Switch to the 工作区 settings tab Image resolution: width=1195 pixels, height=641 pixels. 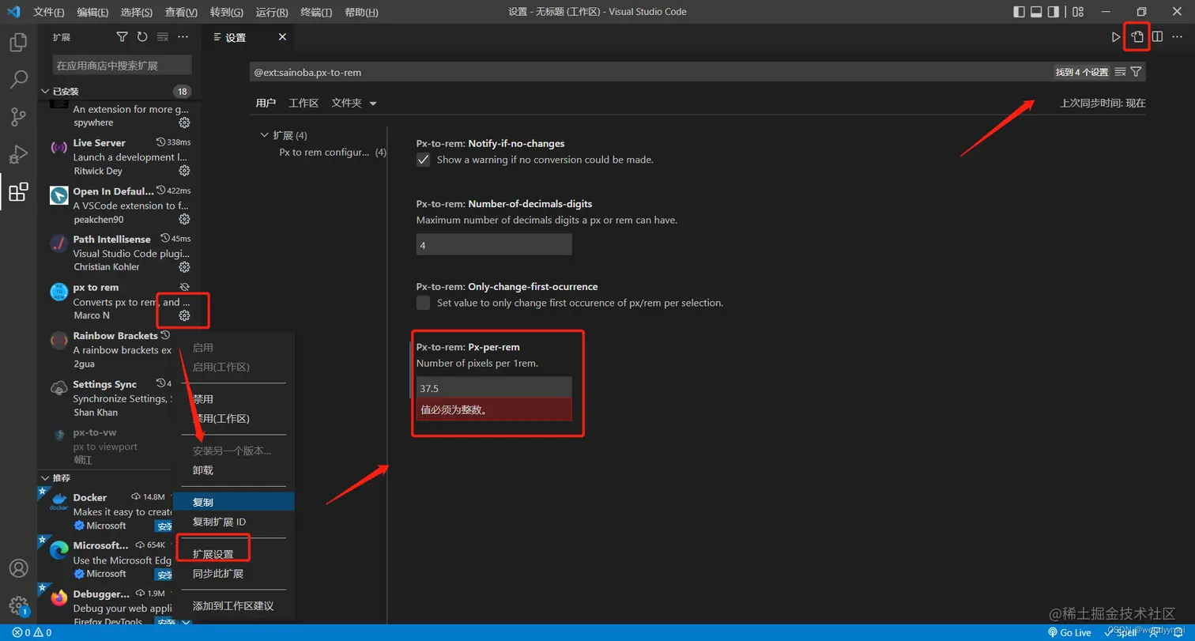(303, 103)
